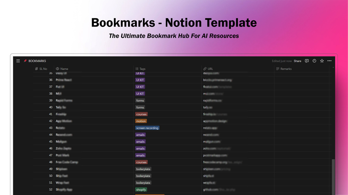Select the row number 52 cell
The image size is (348, 195).
(44, 189)
